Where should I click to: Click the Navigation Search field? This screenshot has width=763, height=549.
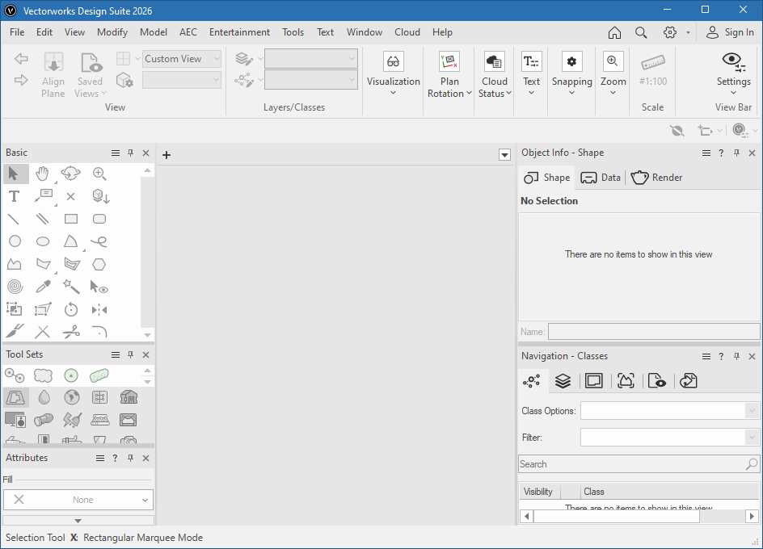coord(630,464)
